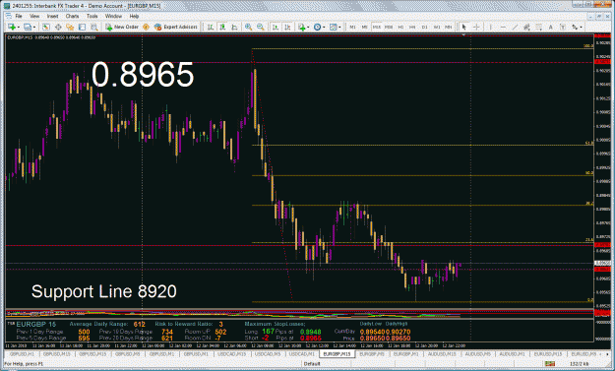Viewport: 615px width, 371px height.
Task: Open the View menu
Action: pyautogui.click(x=34, y=16)
